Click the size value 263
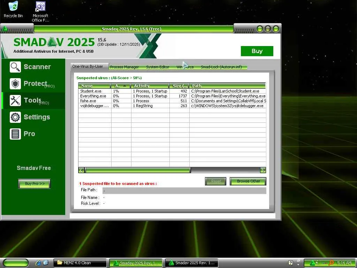 pyautogui.click(x=184, y=106)
